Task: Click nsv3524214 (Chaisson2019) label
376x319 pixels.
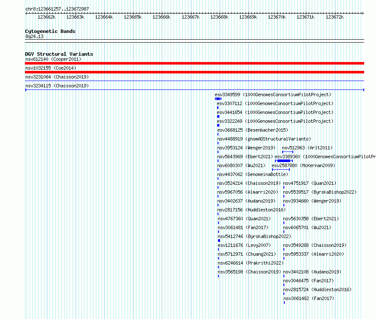Action: 249,183
